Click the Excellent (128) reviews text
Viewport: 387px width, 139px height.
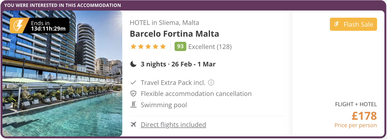[210, 47]
